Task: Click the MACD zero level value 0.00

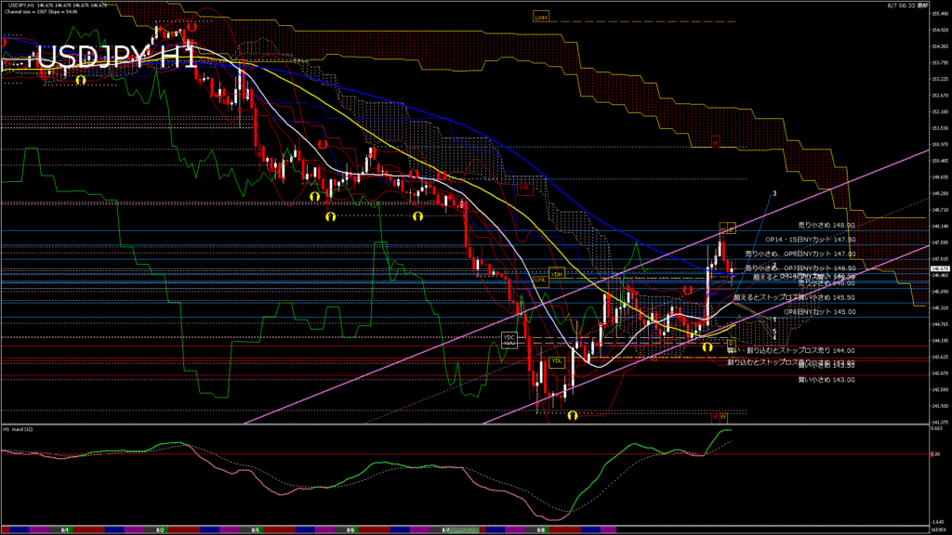Action: 935,453
